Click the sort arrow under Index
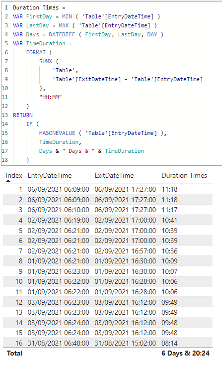This screenshot has height=367, width=222. (x=8, y=181)
